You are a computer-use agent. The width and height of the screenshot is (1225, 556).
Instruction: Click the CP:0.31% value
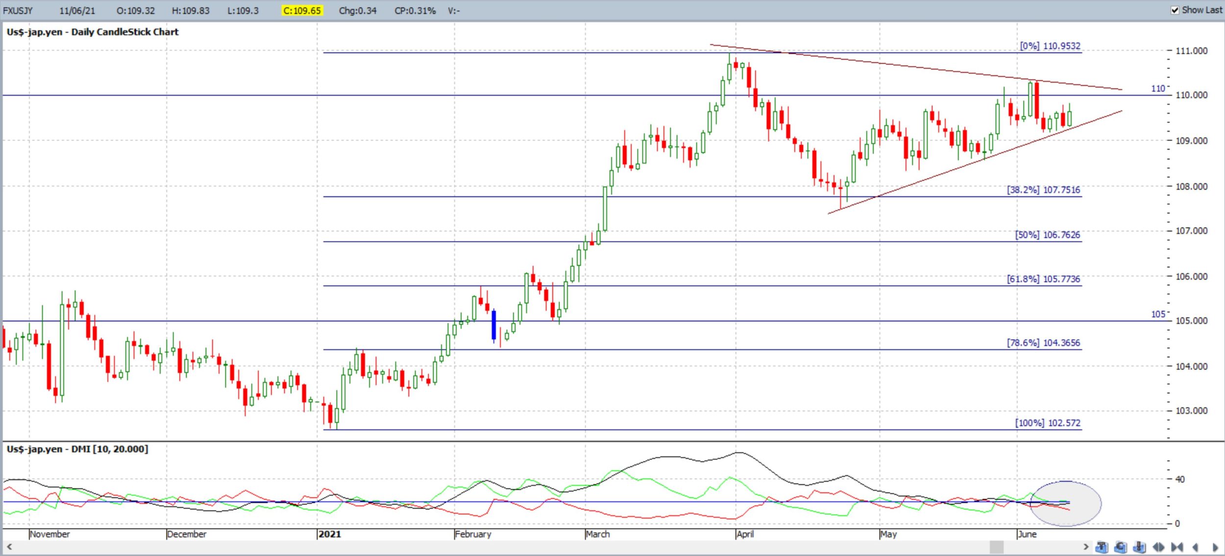coord(415,11)
